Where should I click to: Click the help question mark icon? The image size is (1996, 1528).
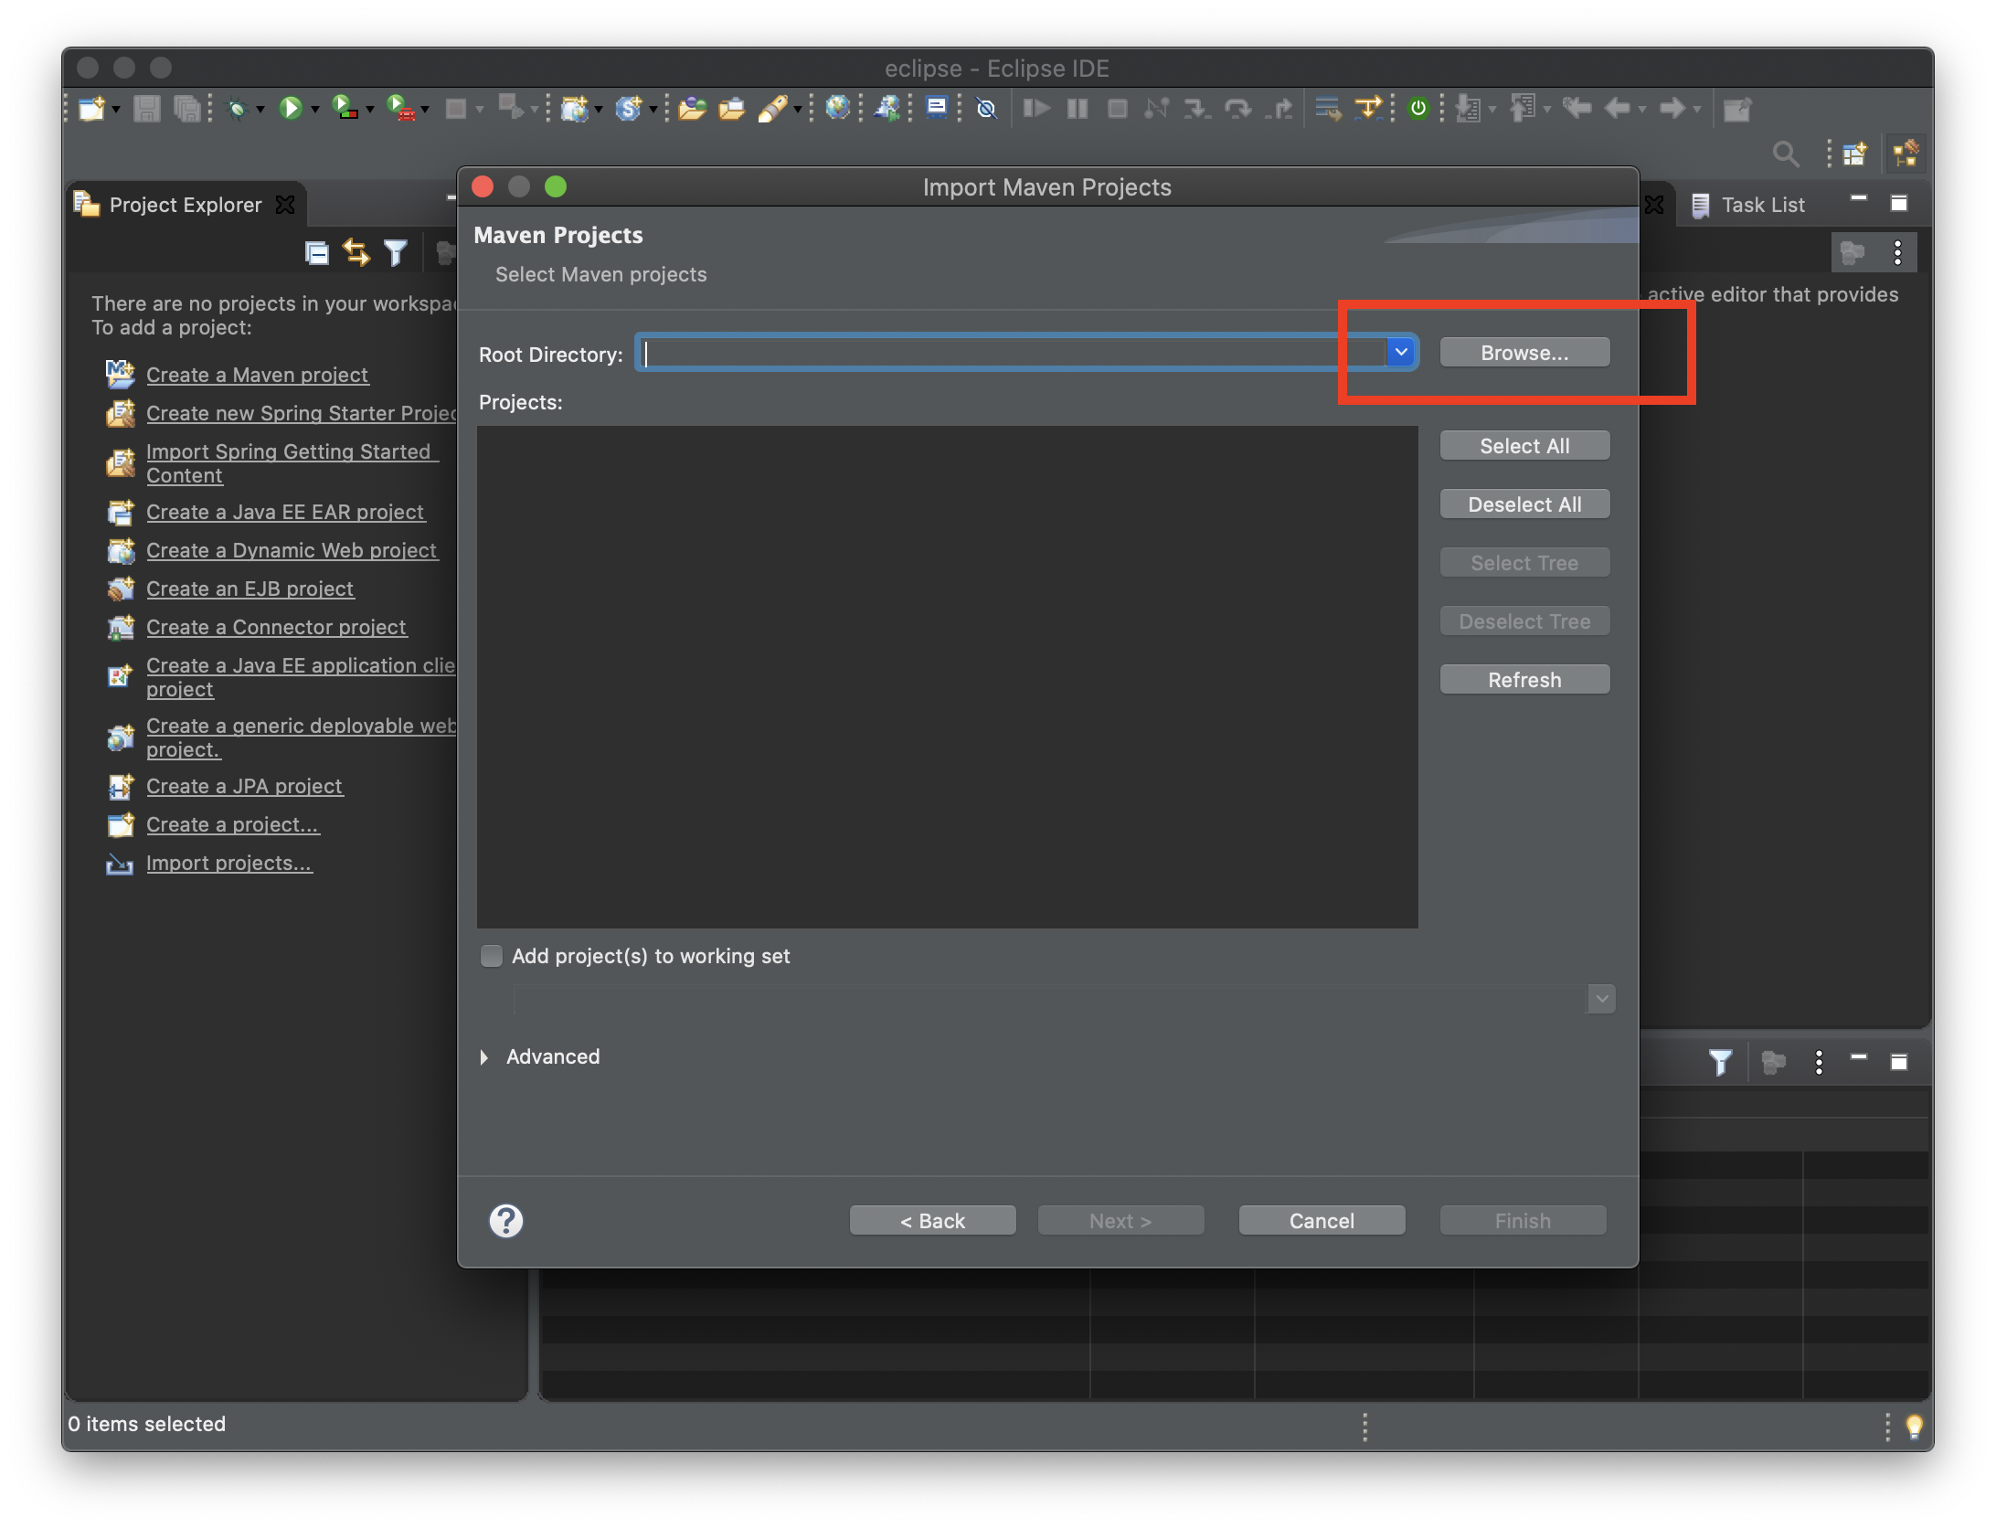tap(505, 1220)
